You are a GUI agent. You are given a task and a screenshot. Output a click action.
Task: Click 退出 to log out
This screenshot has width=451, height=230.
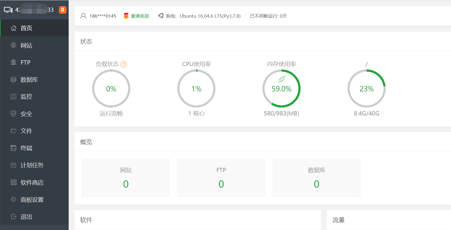tap(34, 217)
